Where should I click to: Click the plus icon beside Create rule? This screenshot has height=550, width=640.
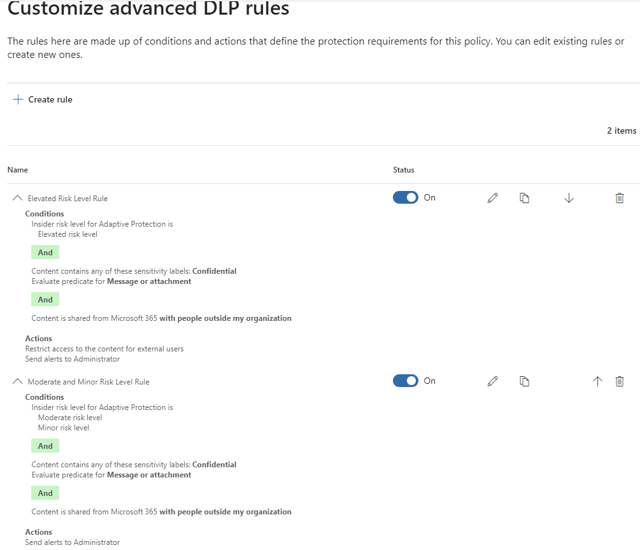point(18,99)
